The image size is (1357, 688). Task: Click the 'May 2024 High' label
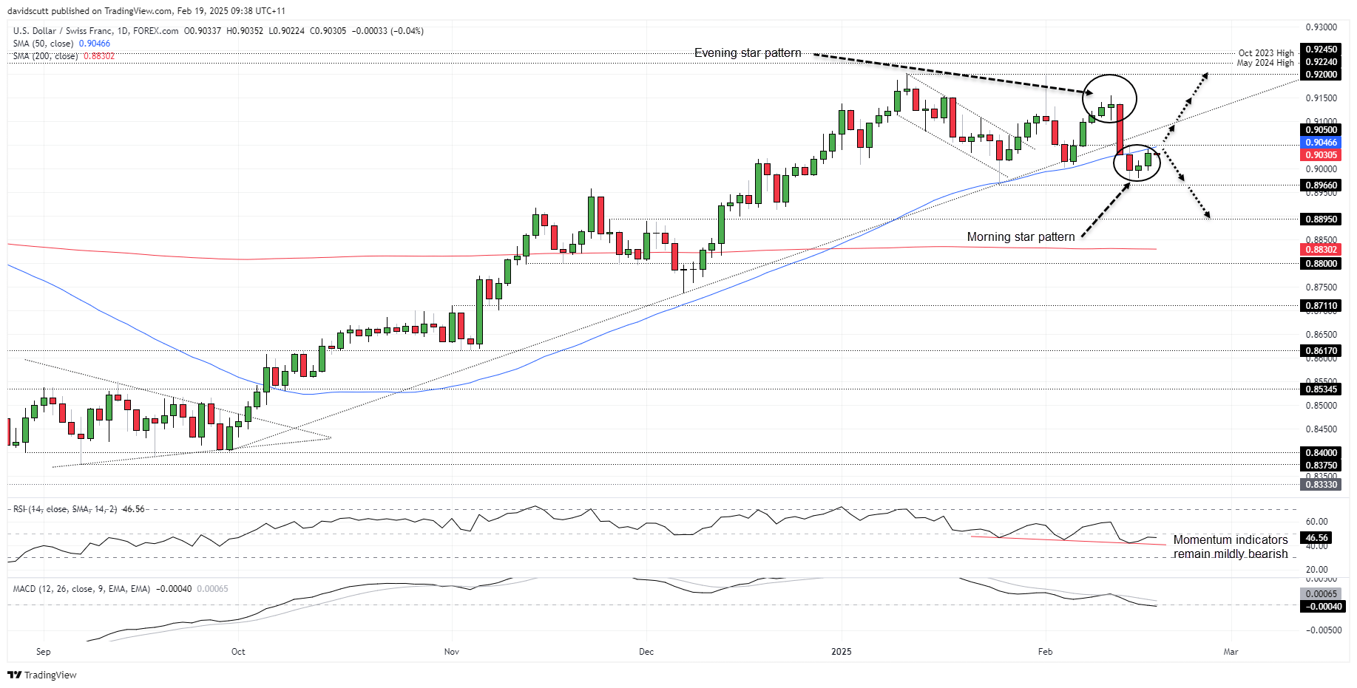coord(1265,63)
